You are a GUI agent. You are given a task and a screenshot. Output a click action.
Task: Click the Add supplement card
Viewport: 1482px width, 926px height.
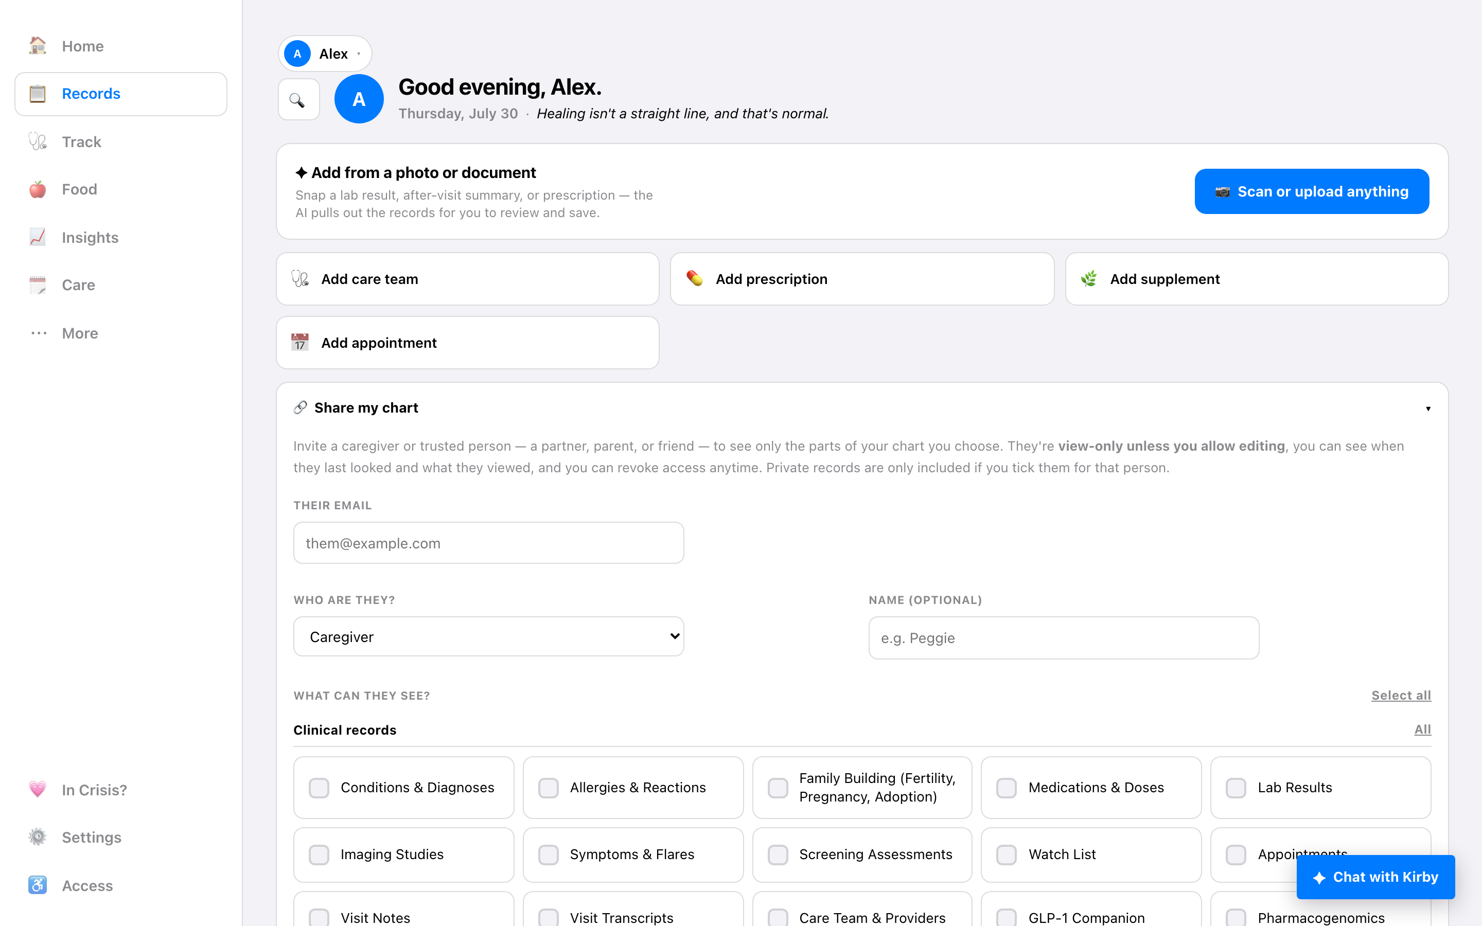(1256, 279)
